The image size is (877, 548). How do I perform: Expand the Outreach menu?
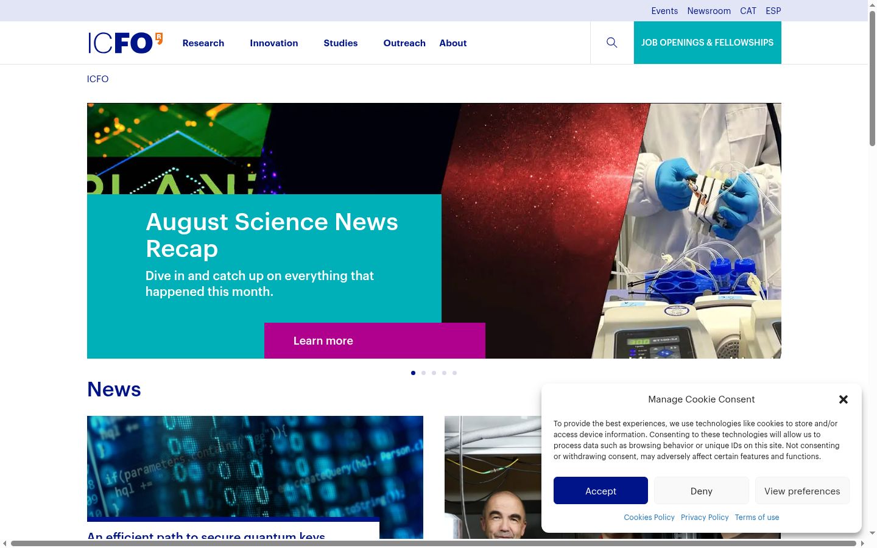404,43
